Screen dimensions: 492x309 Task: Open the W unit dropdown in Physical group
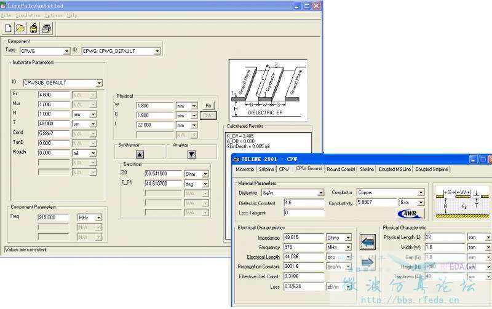[194, 106]
